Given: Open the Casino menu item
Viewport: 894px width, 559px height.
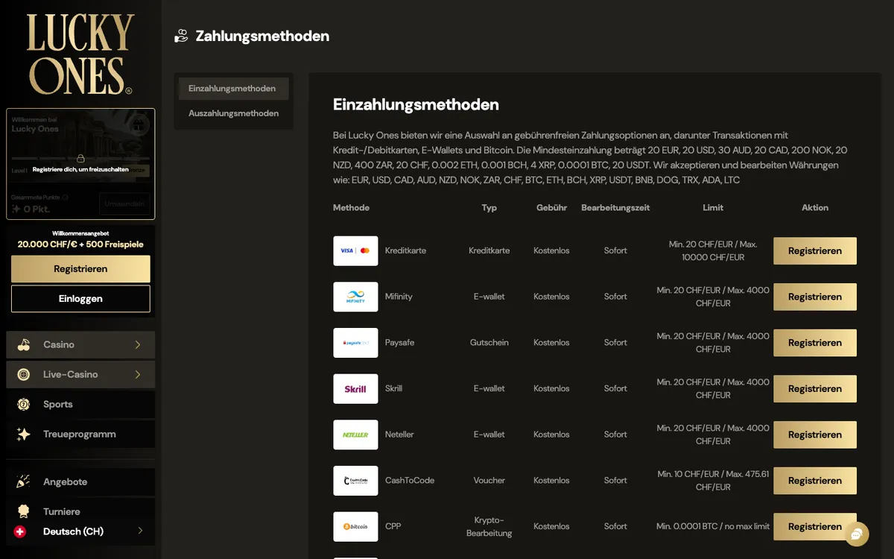Looking at the screenshot, I should (80, 344).
